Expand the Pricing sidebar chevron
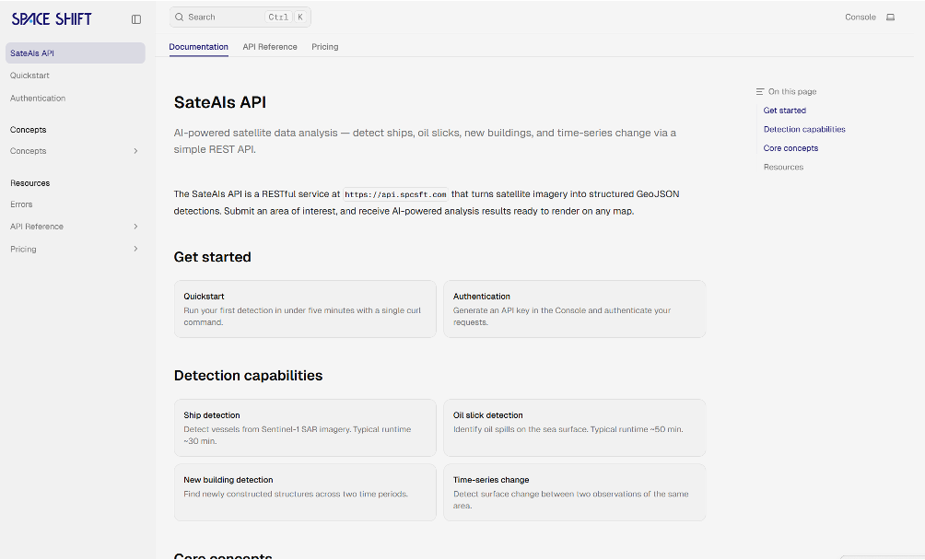The height and width of the screenshot is (560, 925). click(135, 249)
